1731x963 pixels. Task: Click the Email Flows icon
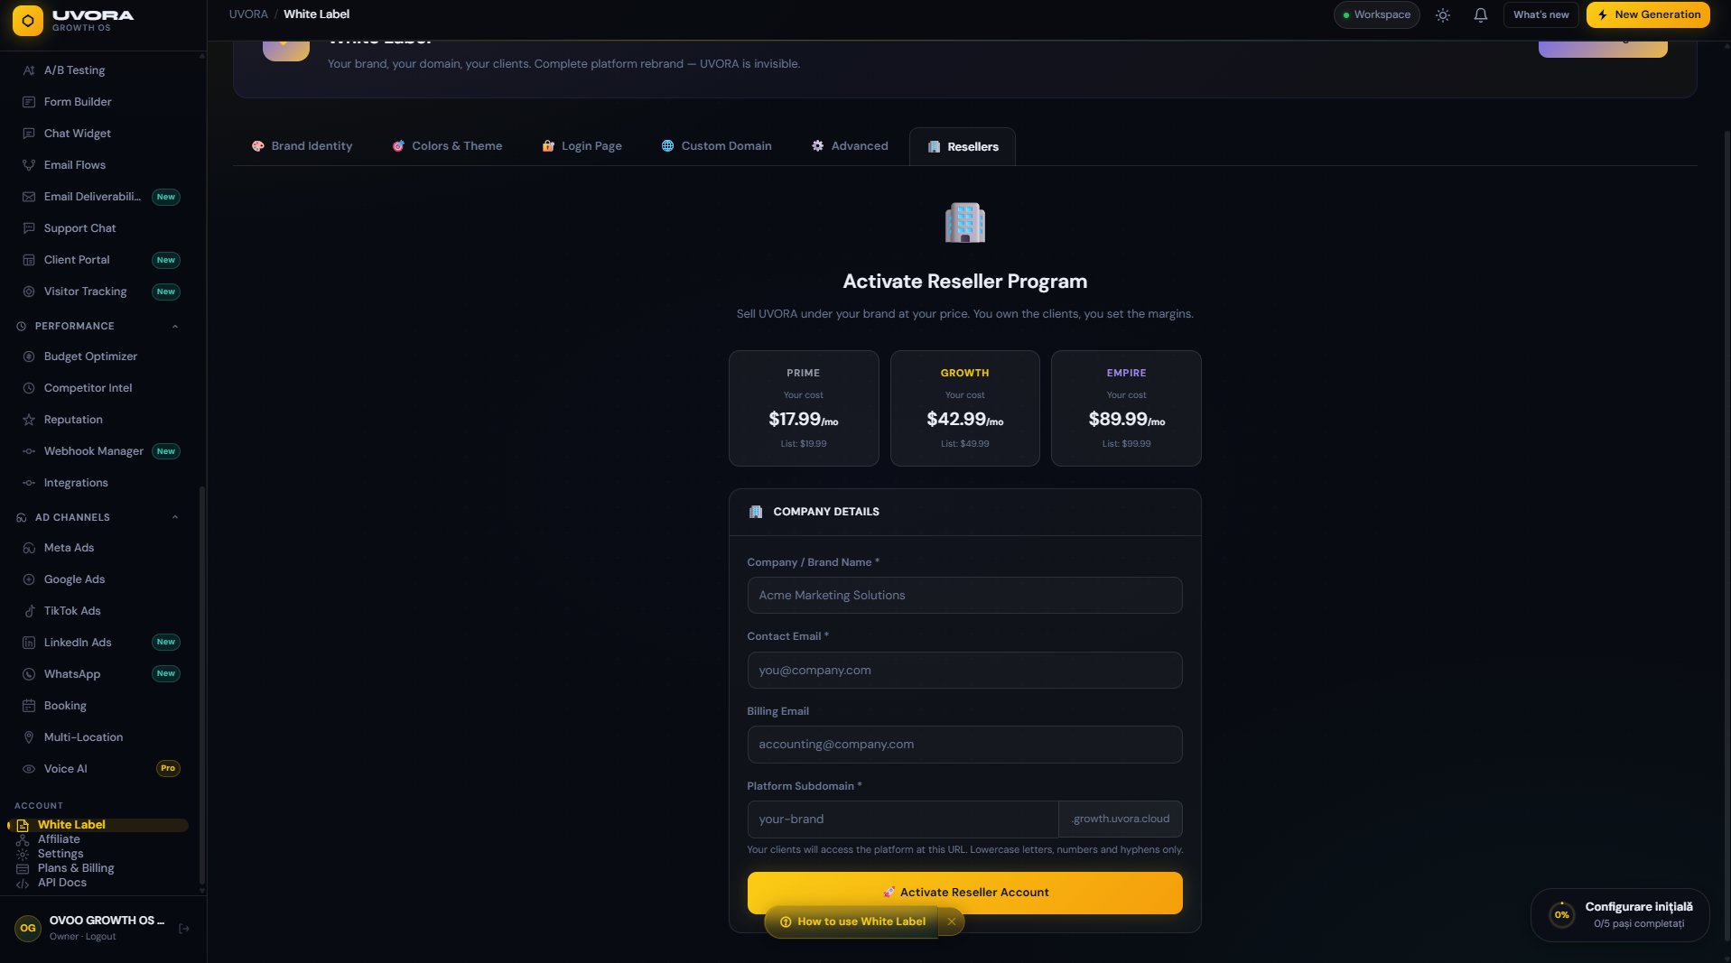click(29, 165)
